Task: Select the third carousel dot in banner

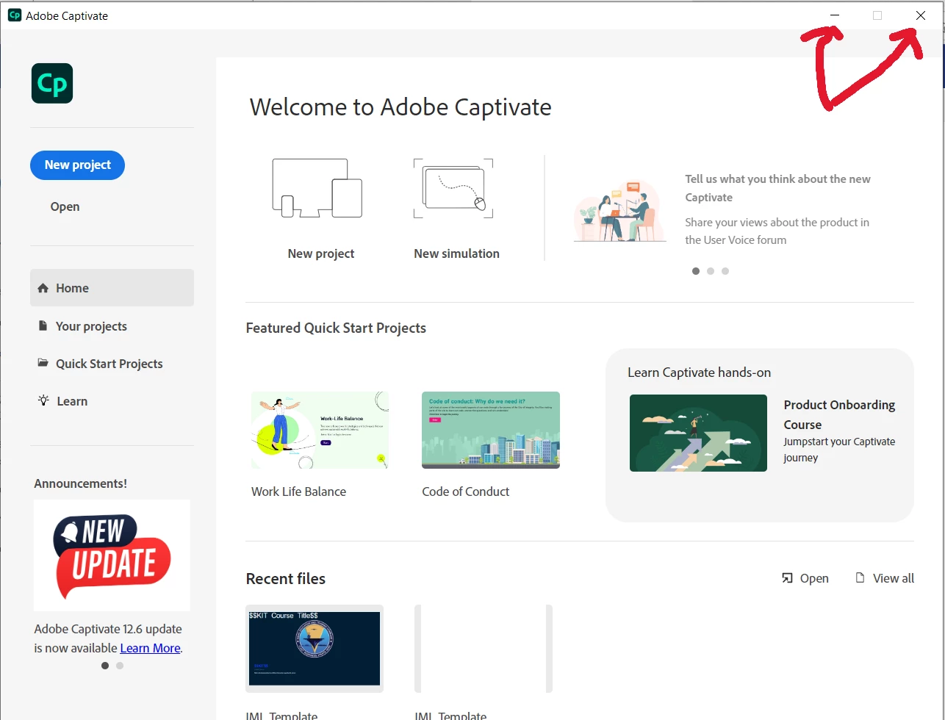Action: (x=725, y=271)
